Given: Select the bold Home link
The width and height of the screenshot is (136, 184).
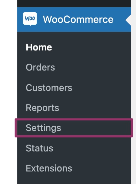Looking at the screenshot, I should 39,47.
